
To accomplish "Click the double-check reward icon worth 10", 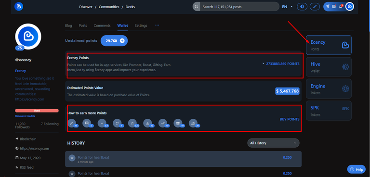I will [x=163, y=123].
